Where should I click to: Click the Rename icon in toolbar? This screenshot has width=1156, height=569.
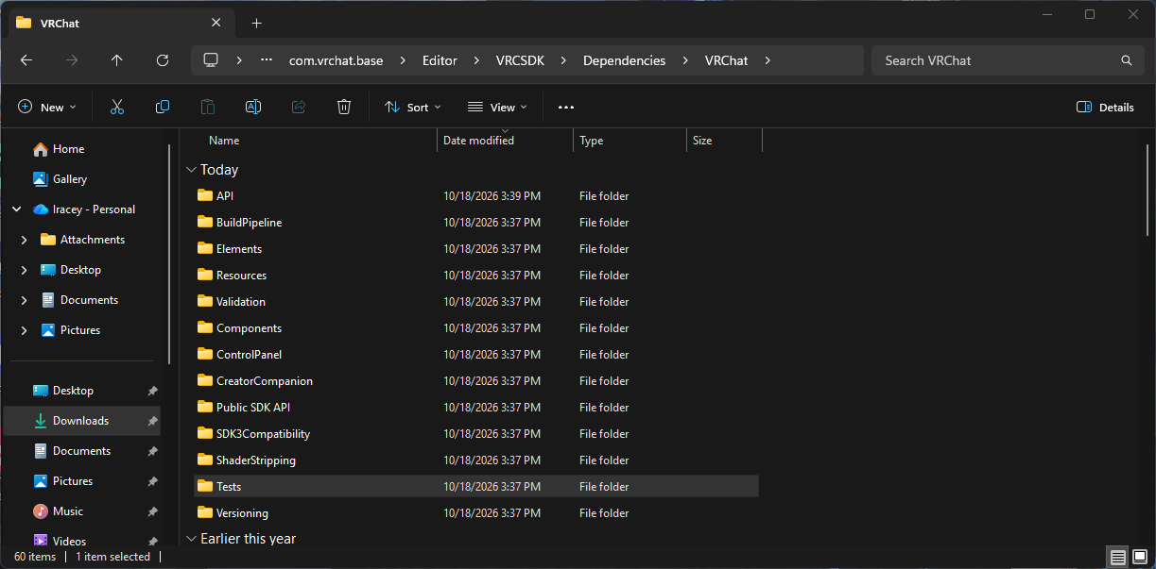click(x=253, y=108)
